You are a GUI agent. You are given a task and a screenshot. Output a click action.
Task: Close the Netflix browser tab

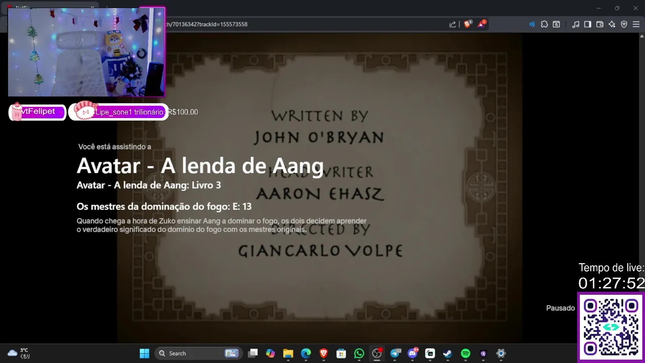point(92,8)
